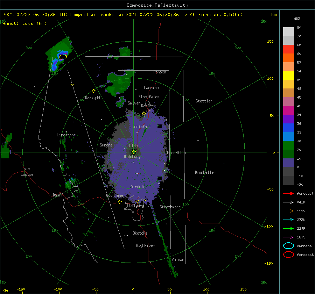Image resolution: width=315 pixels, height=294 pixels.
Task: Click the red forecast ellipse legend icon
Action: coord(288,254)
